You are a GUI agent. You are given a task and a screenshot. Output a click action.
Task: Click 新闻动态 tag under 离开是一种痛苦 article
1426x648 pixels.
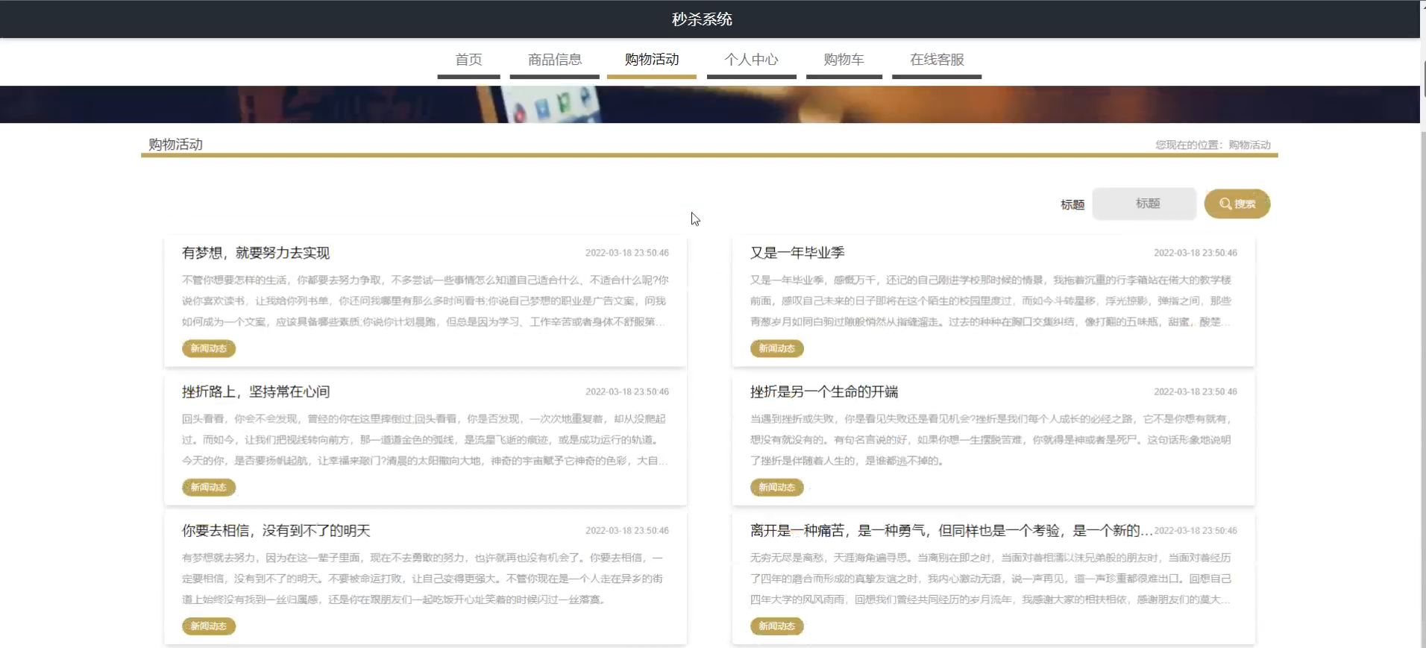pos(777,626)
